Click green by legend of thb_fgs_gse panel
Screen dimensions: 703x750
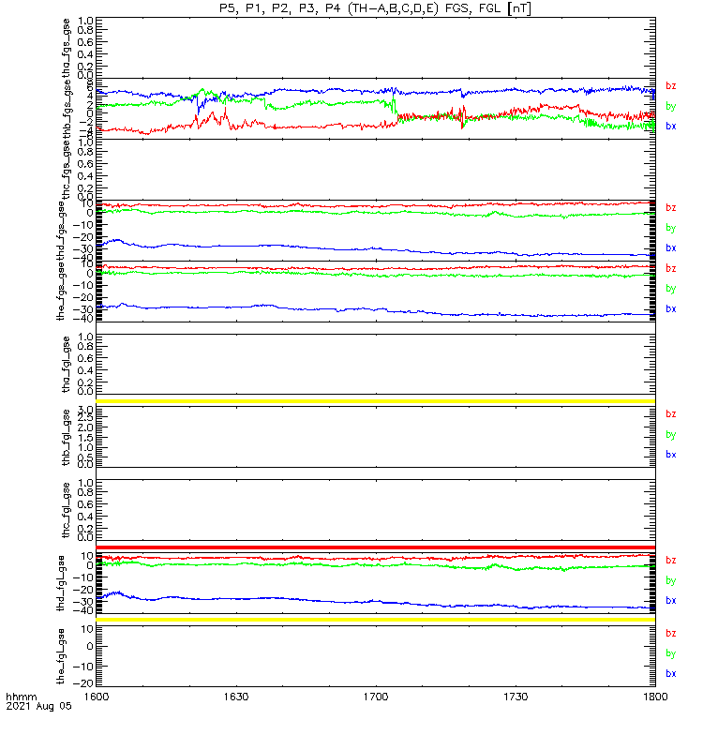(x=671, y=106)
